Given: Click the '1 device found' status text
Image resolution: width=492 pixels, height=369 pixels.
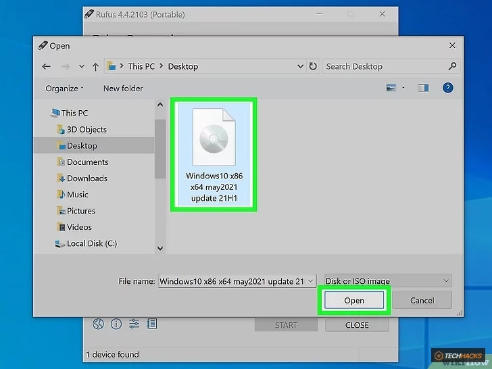Looking at the screenshot, I should pos(112,355).
